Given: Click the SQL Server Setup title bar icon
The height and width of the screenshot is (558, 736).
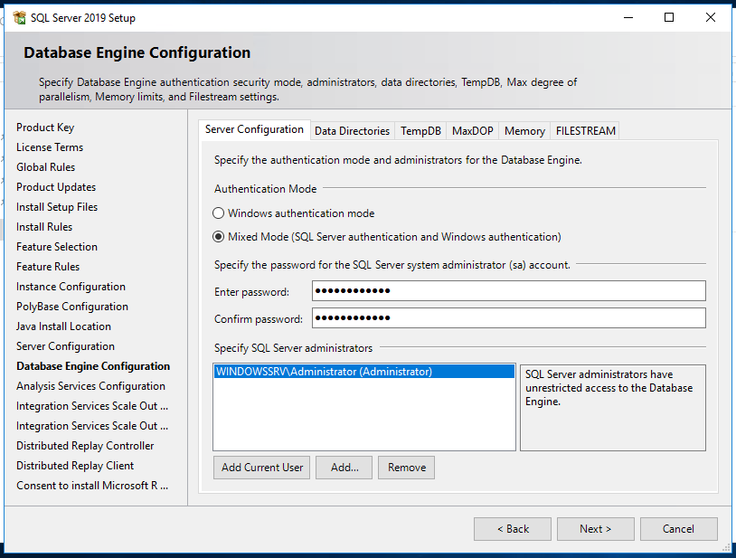Looking at the screenshot, I should coord(20,18).
